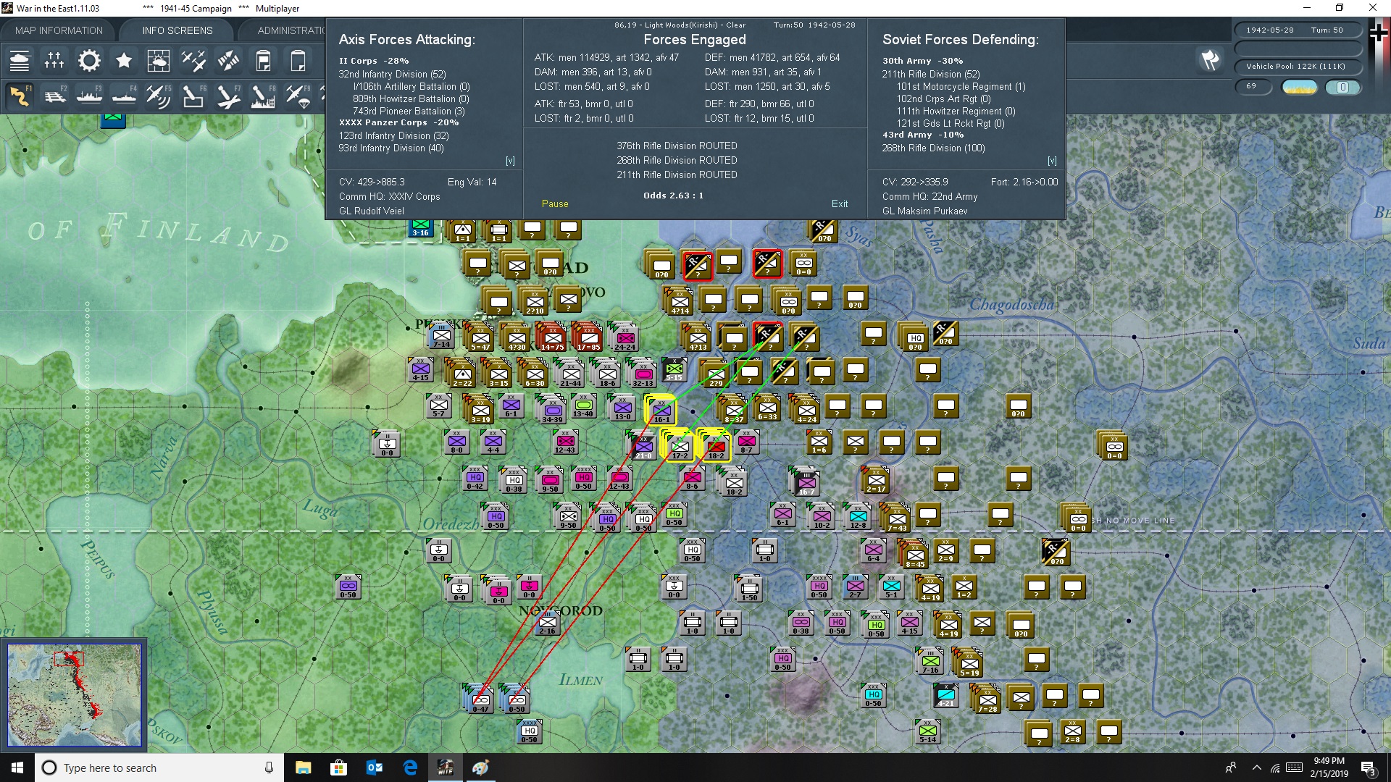Open the air doctrine airplanes icon
The width and height of the screenshot is (1391, 782).
(193, 61)
